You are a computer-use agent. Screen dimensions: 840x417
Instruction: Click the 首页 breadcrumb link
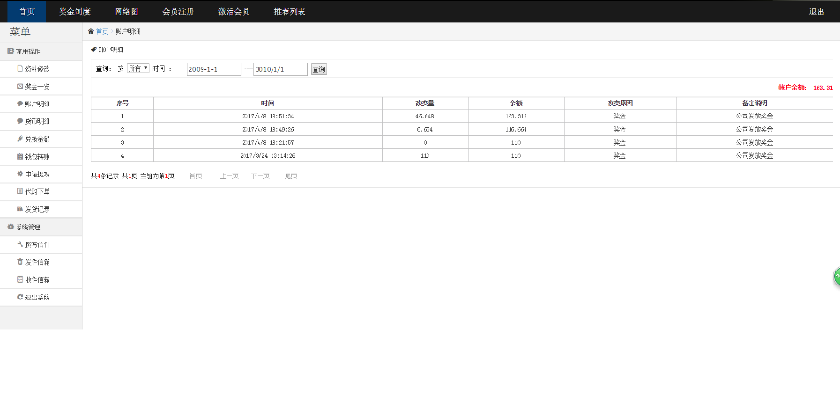(102, 32)
